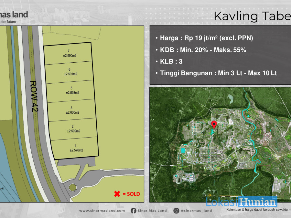Click the red X sold marker in legend
The image size is (291, 218).
pos(117,194)
